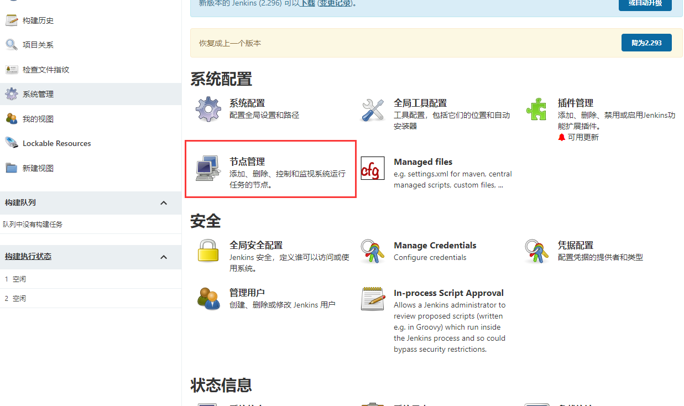Click the 凭据配置 keys icon
This screenshot has width=684, height=406.
[x=537, y=252]
